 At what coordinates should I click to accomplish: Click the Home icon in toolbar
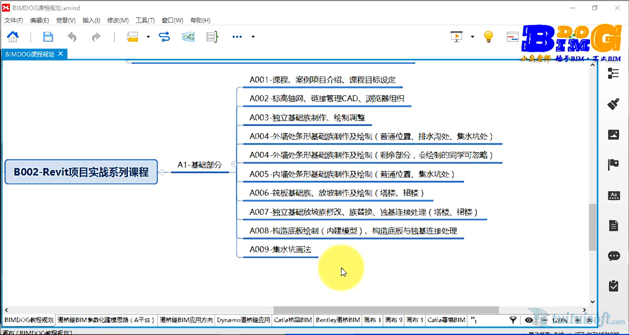(x=13, y=37)
